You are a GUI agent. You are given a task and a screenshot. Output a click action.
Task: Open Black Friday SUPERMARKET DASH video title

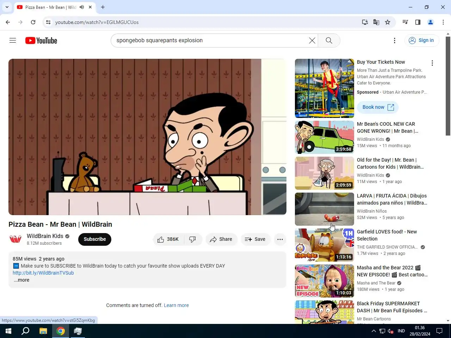[x=392, y=307]
